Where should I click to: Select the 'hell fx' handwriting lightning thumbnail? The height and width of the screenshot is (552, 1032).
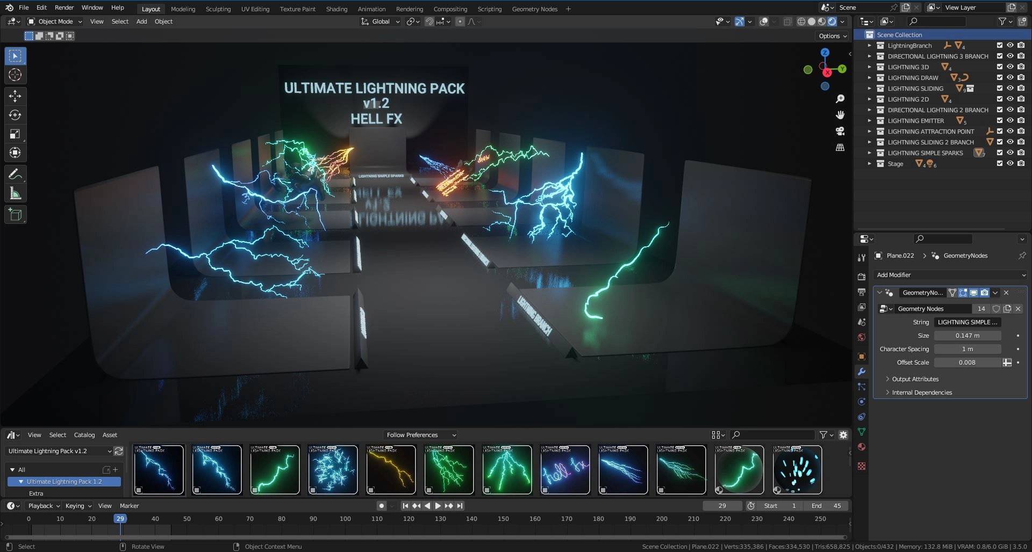click(x=565, y=470)
